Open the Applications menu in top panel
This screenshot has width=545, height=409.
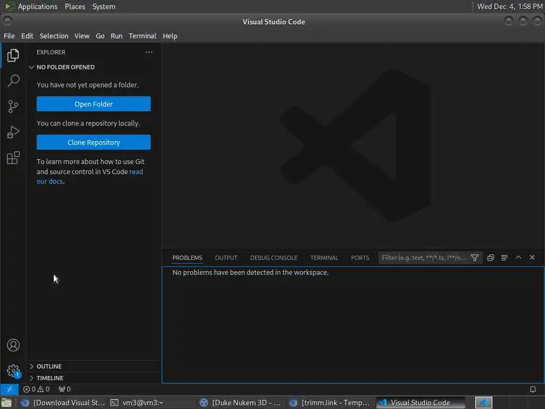(x=38, y=6)
